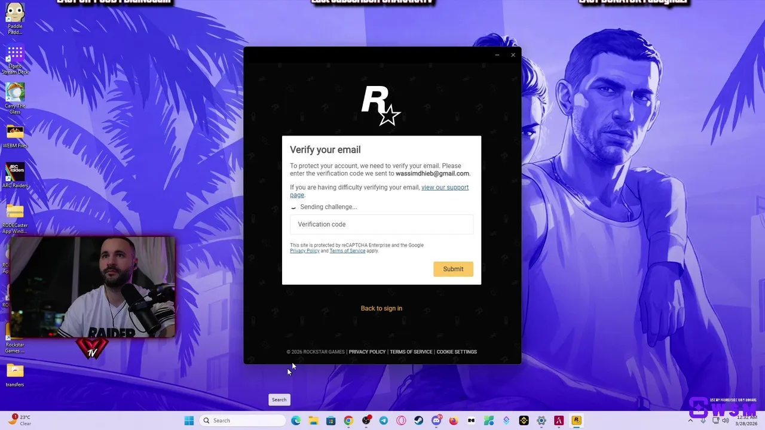Open Telegram from the taskbar
This screenshot has width=765, height=430.
pos(384,420)
